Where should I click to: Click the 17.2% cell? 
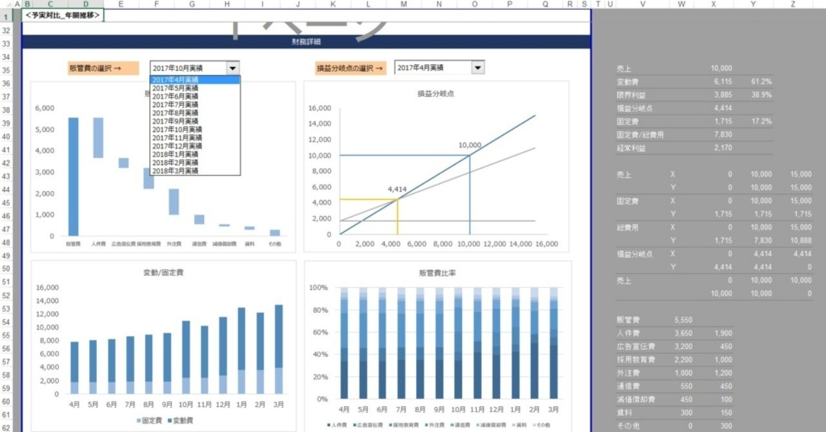tap(761, 121)
